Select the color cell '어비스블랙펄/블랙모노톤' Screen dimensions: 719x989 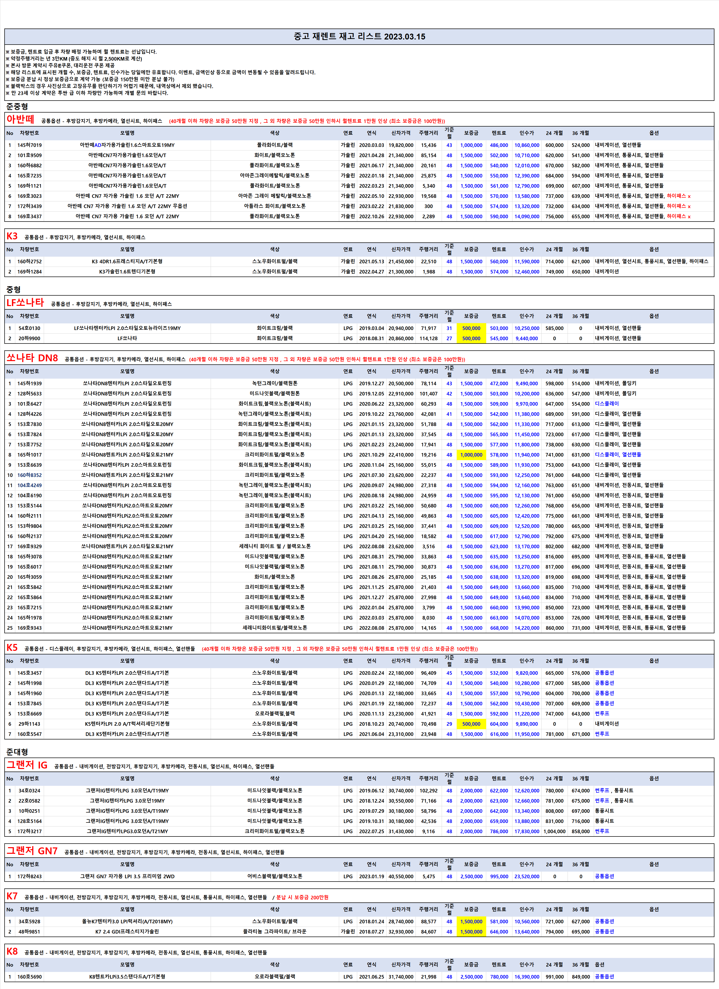click(x=275, y=876)
